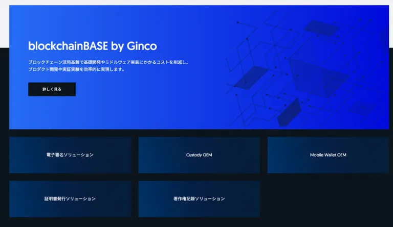This screenshot has width=393, height=227.
Task: Select the Mobile Wallet OEM card
Action: pyautogui.click(x=328, y=155)
